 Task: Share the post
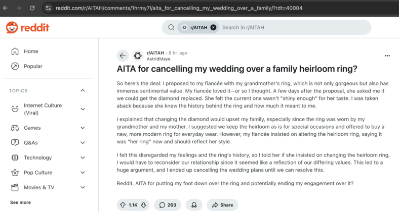pyautogui.click(x=223, y=205)
